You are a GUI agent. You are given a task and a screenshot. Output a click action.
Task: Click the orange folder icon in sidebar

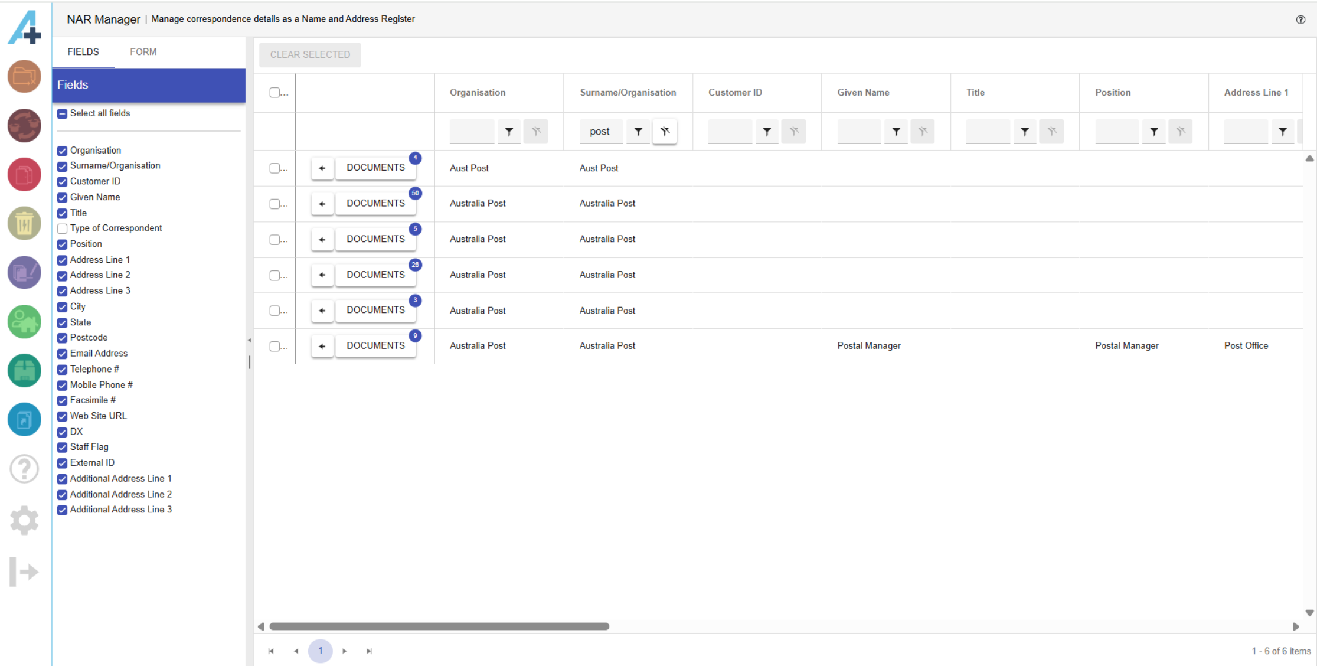[x=24, y=77]
